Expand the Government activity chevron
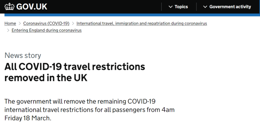 point(205,7)
